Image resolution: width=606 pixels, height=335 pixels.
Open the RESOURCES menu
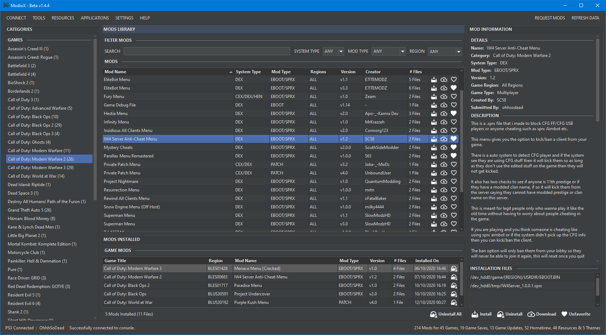pos(63,18)
